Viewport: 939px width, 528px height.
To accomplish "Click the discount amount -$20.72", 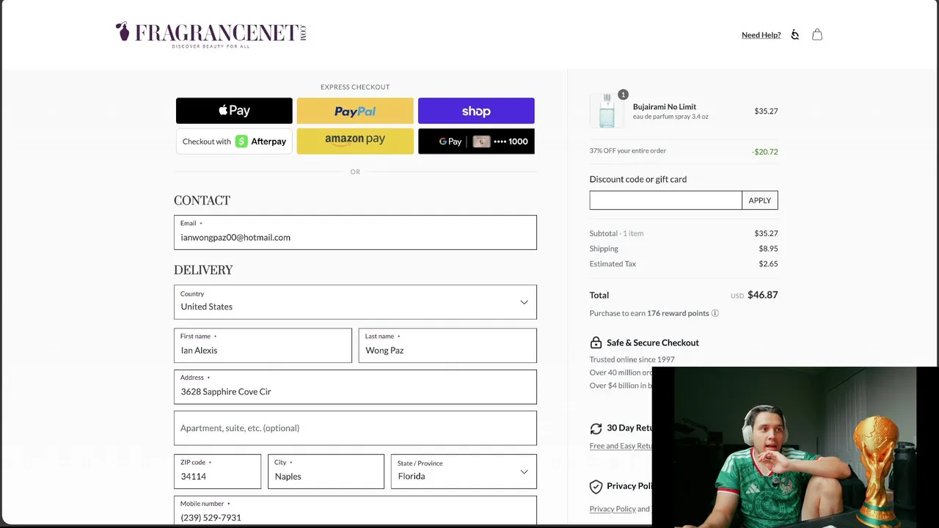I will pyautogui.click(x=765, y=152).
